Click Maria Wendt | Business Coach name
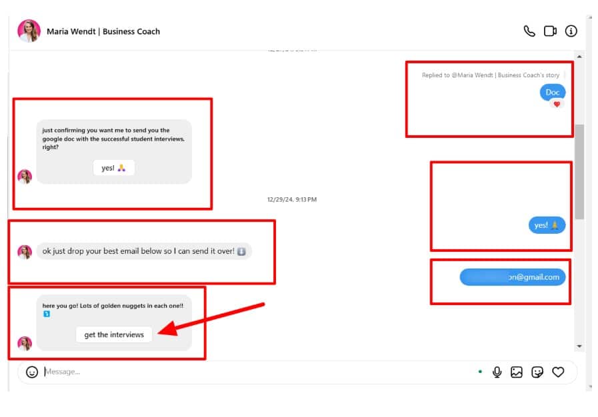598x417 pixels. 103,31
